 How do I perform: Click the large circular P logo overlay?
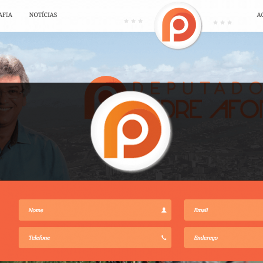pyautogui.click(x=131, y=131)
